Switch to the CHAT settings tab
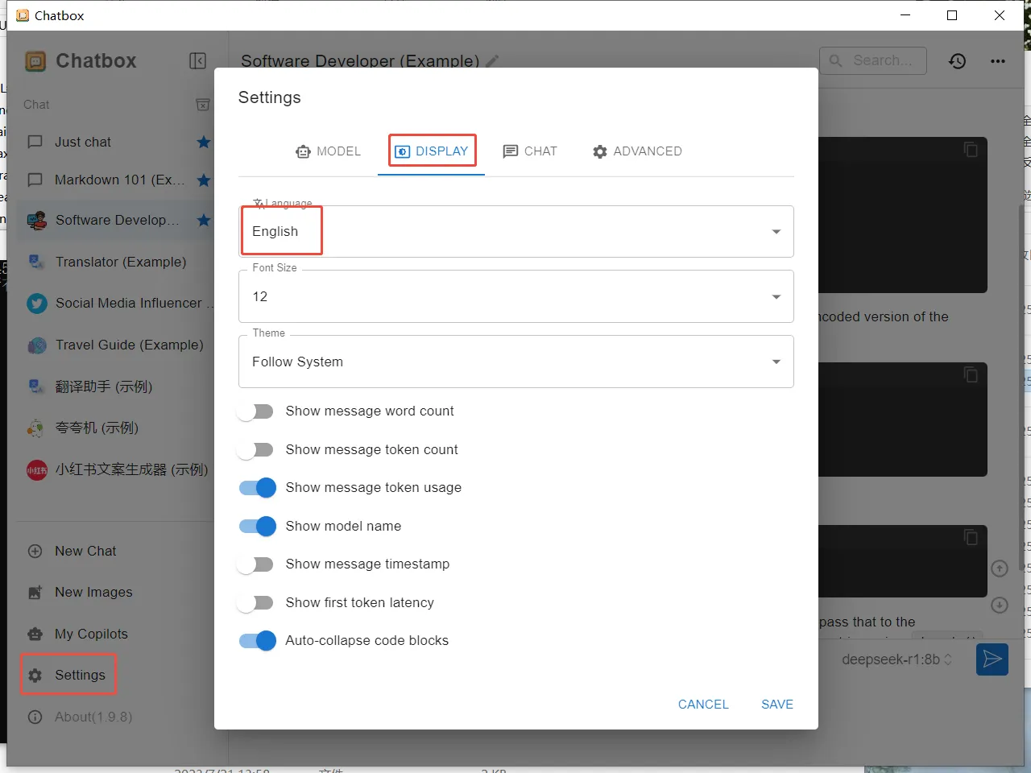1031x773 pixels. [530, 151]
